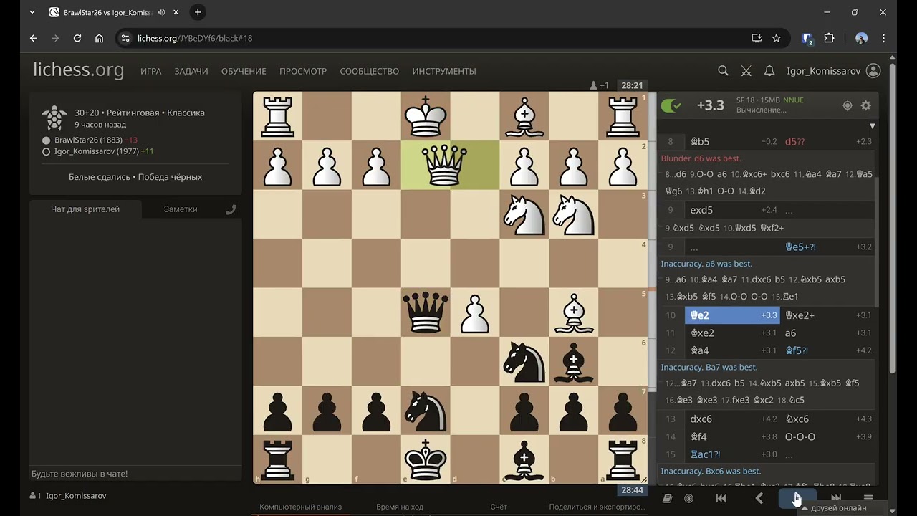Open the opening explorer book icon

click(667, 498)
